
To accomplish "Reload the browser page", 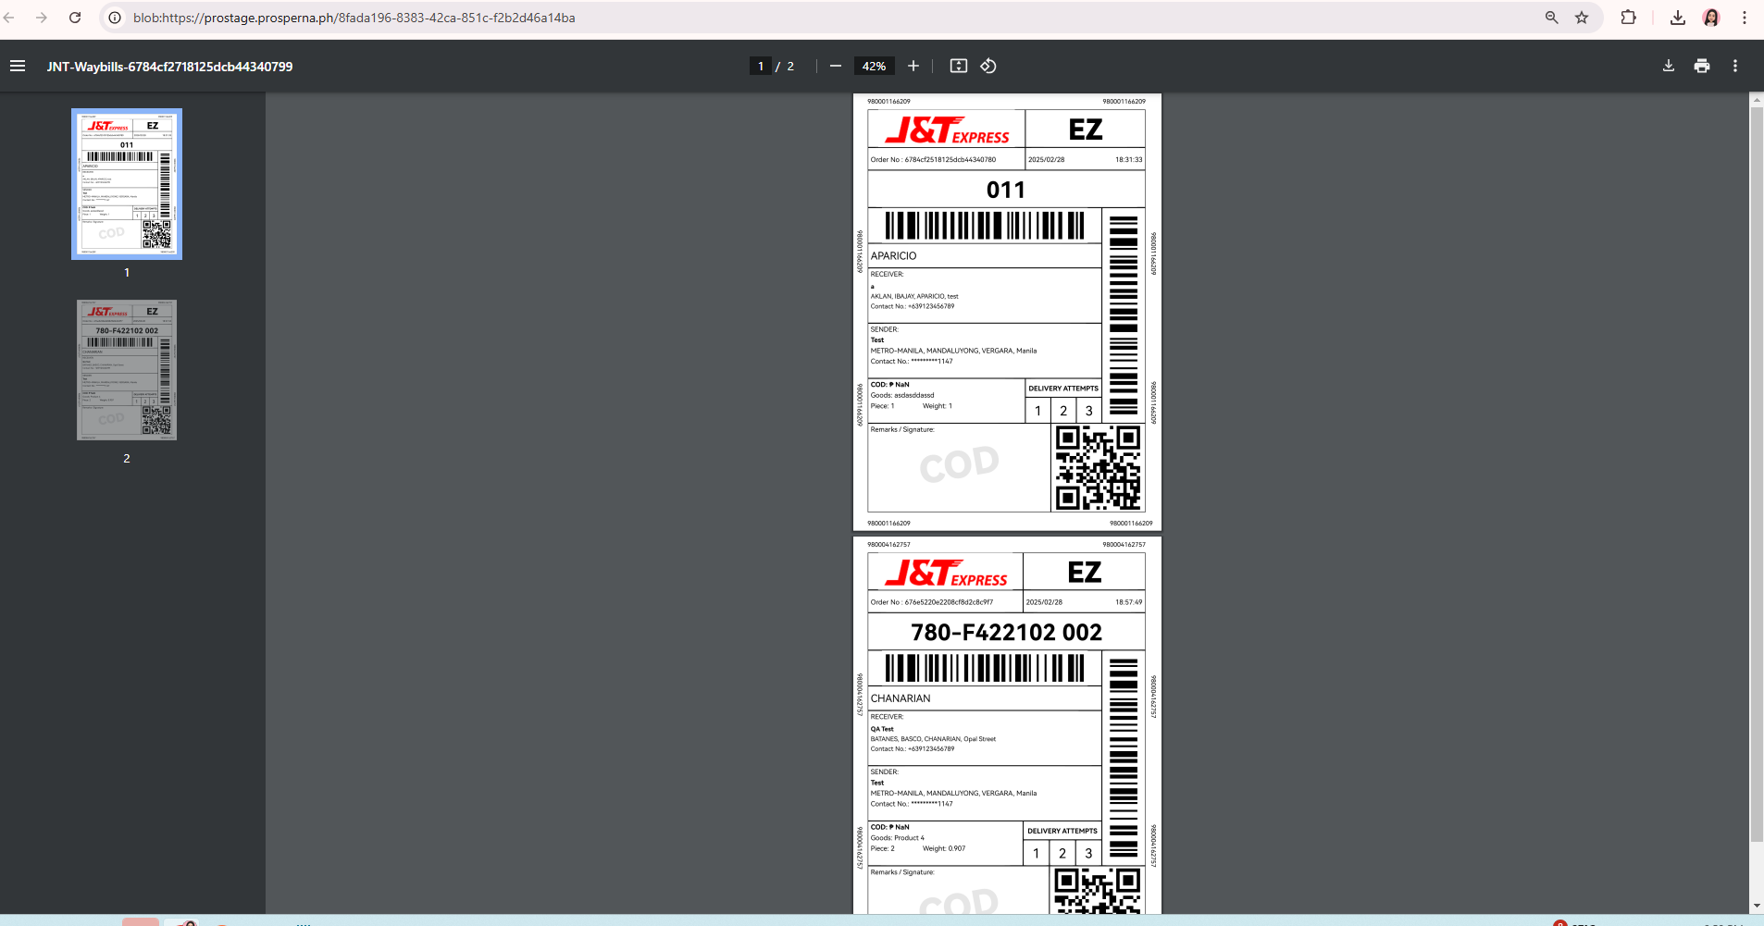I will (75, 18).
